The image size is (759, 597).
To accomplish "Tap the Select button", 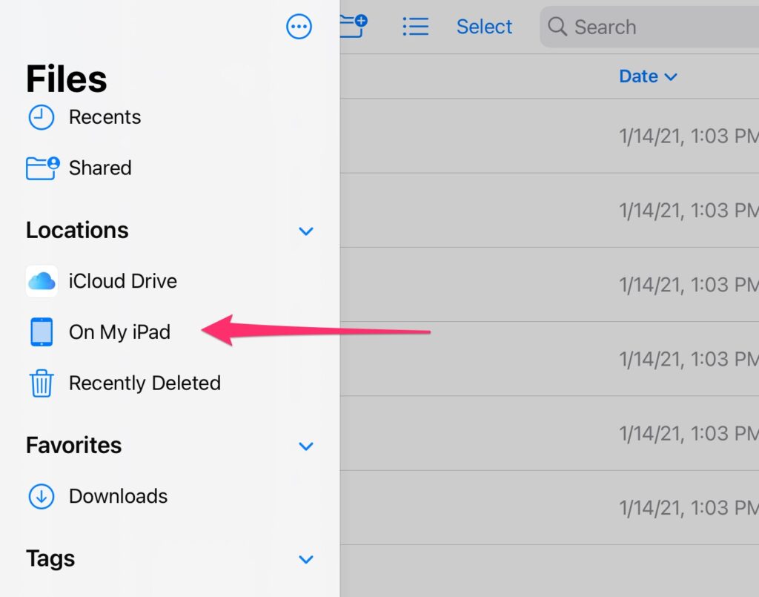I will click(484, 27).
